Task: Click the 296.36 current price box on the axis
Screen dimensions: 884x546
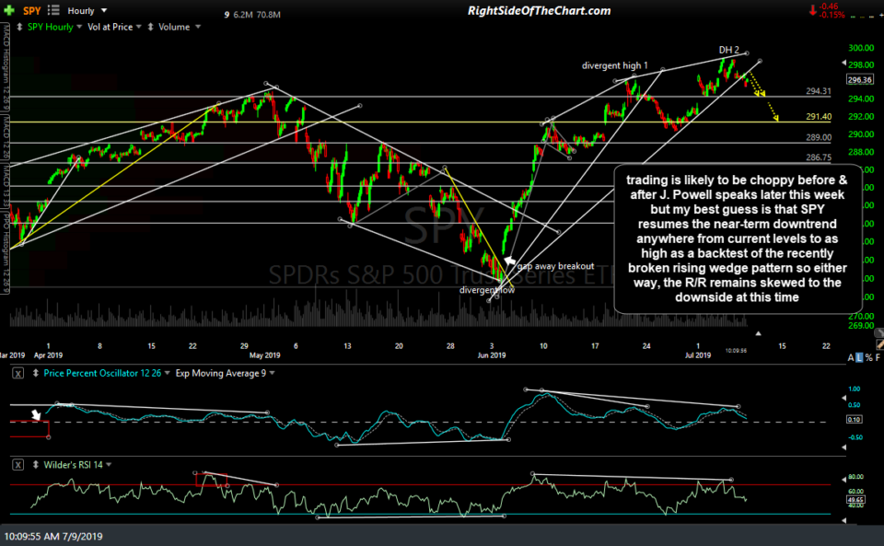Action: 858,80
